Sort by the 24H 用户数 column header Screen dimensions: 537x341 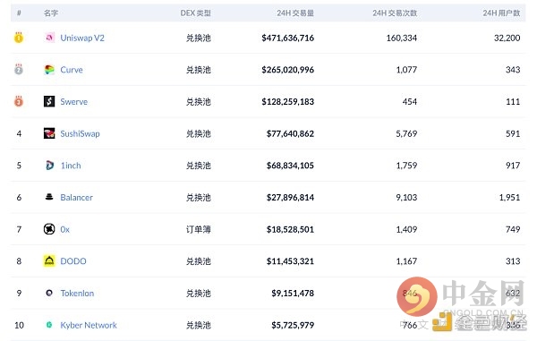point(501,13)
